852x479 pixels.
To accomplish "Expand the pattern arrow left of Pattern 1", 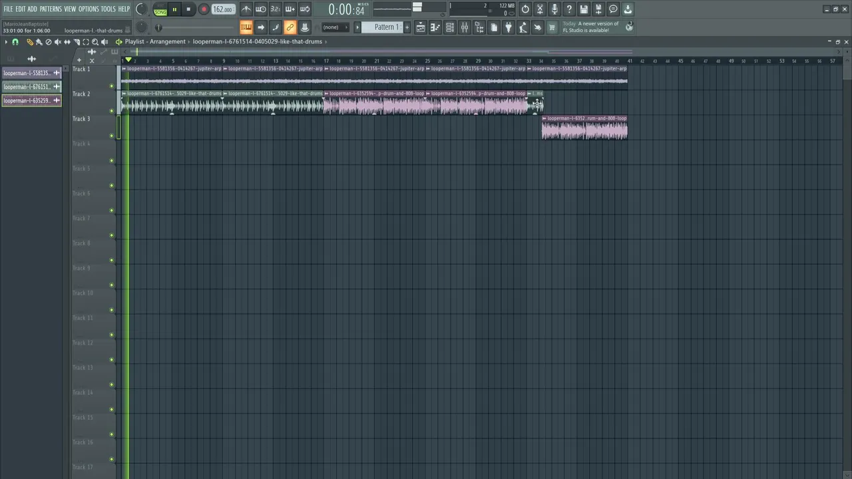I will [357, 27].
